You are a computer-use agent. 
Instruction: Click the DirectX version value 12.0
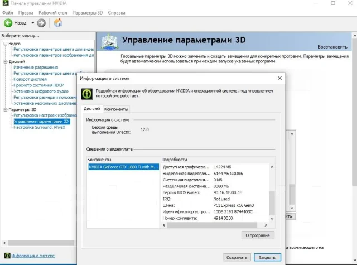(144, 129)
